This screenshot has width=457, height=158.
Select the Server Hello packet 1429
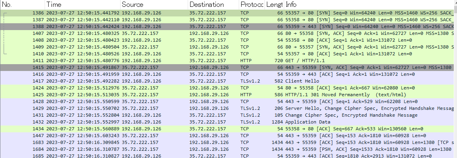click(227, 108)
